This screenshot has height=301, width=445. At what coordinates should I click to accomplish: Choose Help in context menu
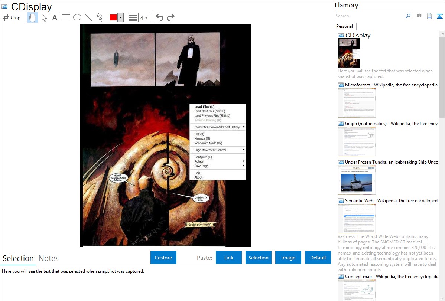[x=217, y=173]
